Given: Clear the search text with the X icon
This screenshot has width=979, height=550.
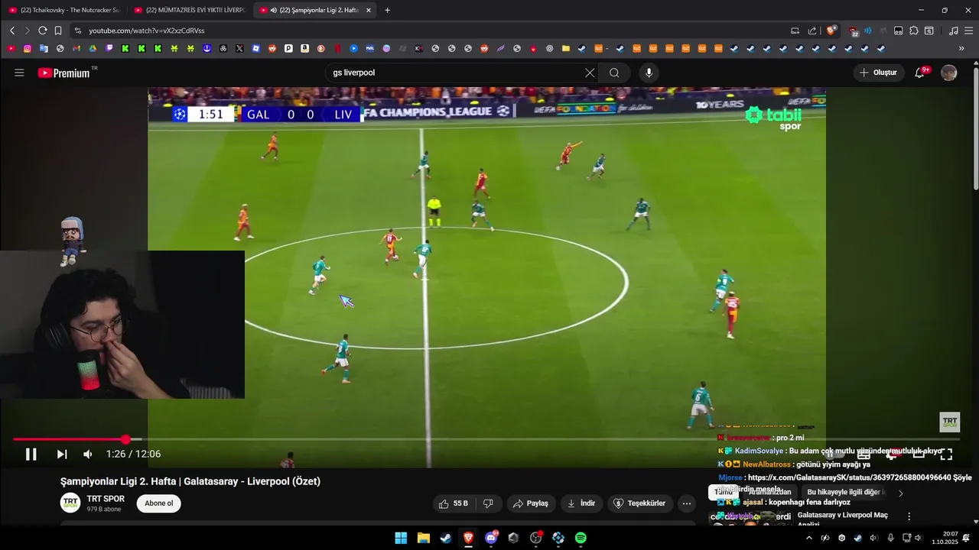Looking at the screenshot, I should coord(590,73).
